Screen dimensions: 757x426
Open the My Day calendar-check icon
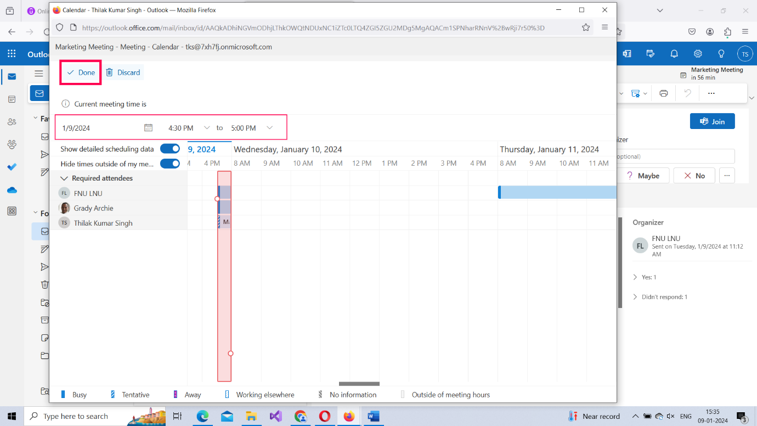point(651,54)
